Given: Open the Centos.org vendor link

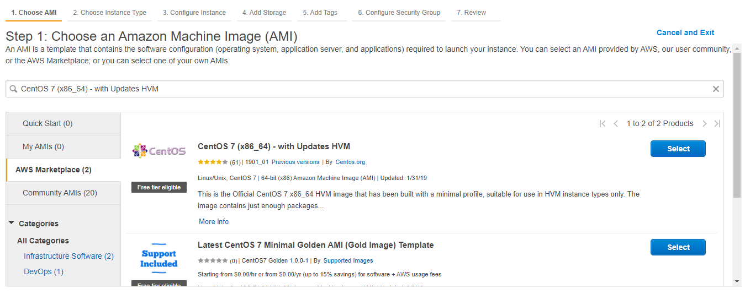Looking at the screenshot, I should point(350,162).
